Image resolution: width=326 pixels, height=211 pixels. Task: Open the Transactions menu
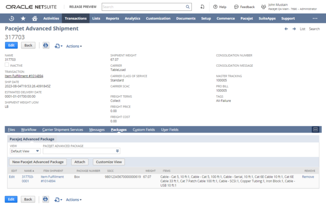[x=75, y=18]
